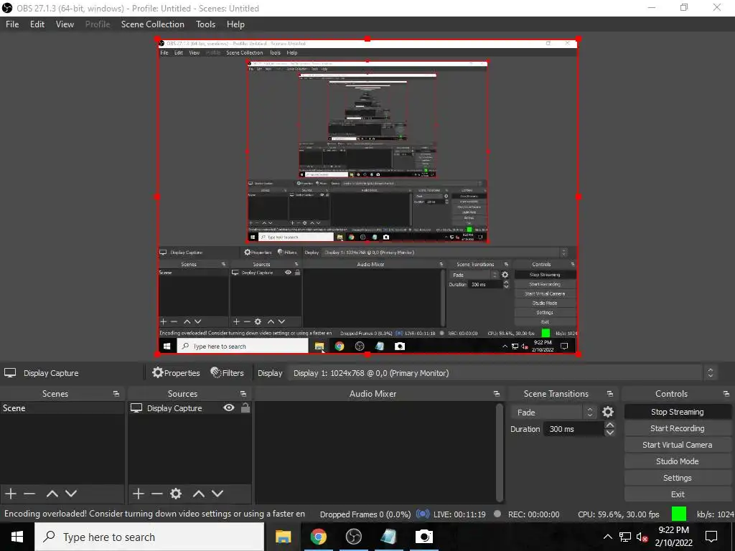Viewport: 735px width, 551px height.
Task: Click Start Virtual Camera button
Action: click(678, 445)
